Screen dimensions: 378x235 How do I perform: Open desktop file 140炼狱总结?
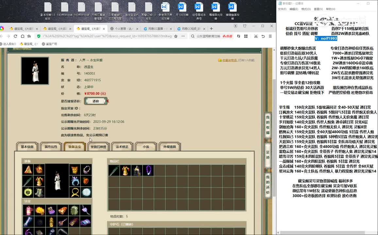pyautogui.click(x=65, y=9)
